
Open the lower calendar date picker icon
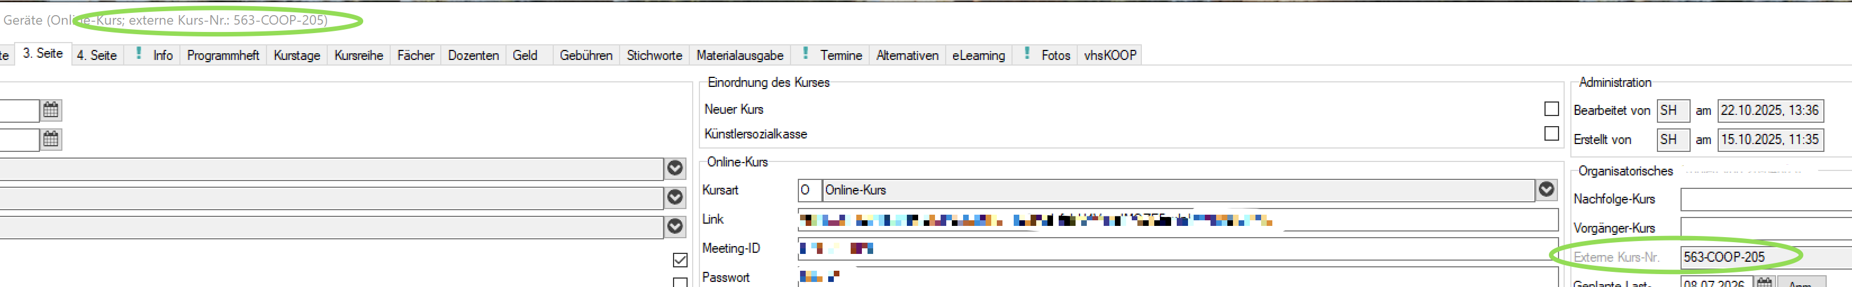[51, 138]
